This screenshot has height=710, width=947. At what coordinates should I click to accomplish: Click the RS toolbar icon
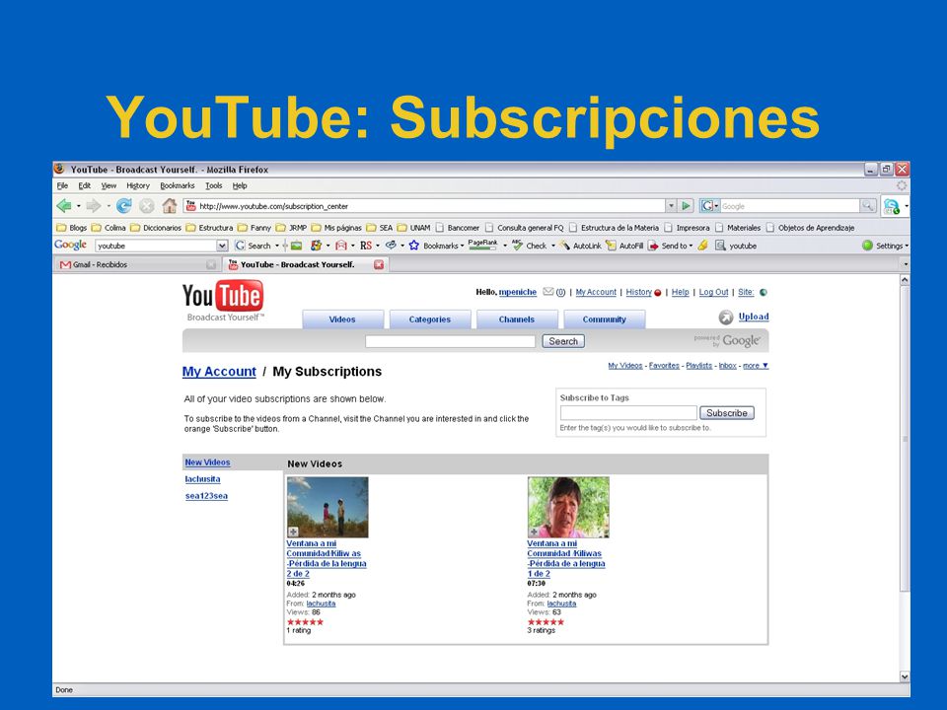point(365,246)
